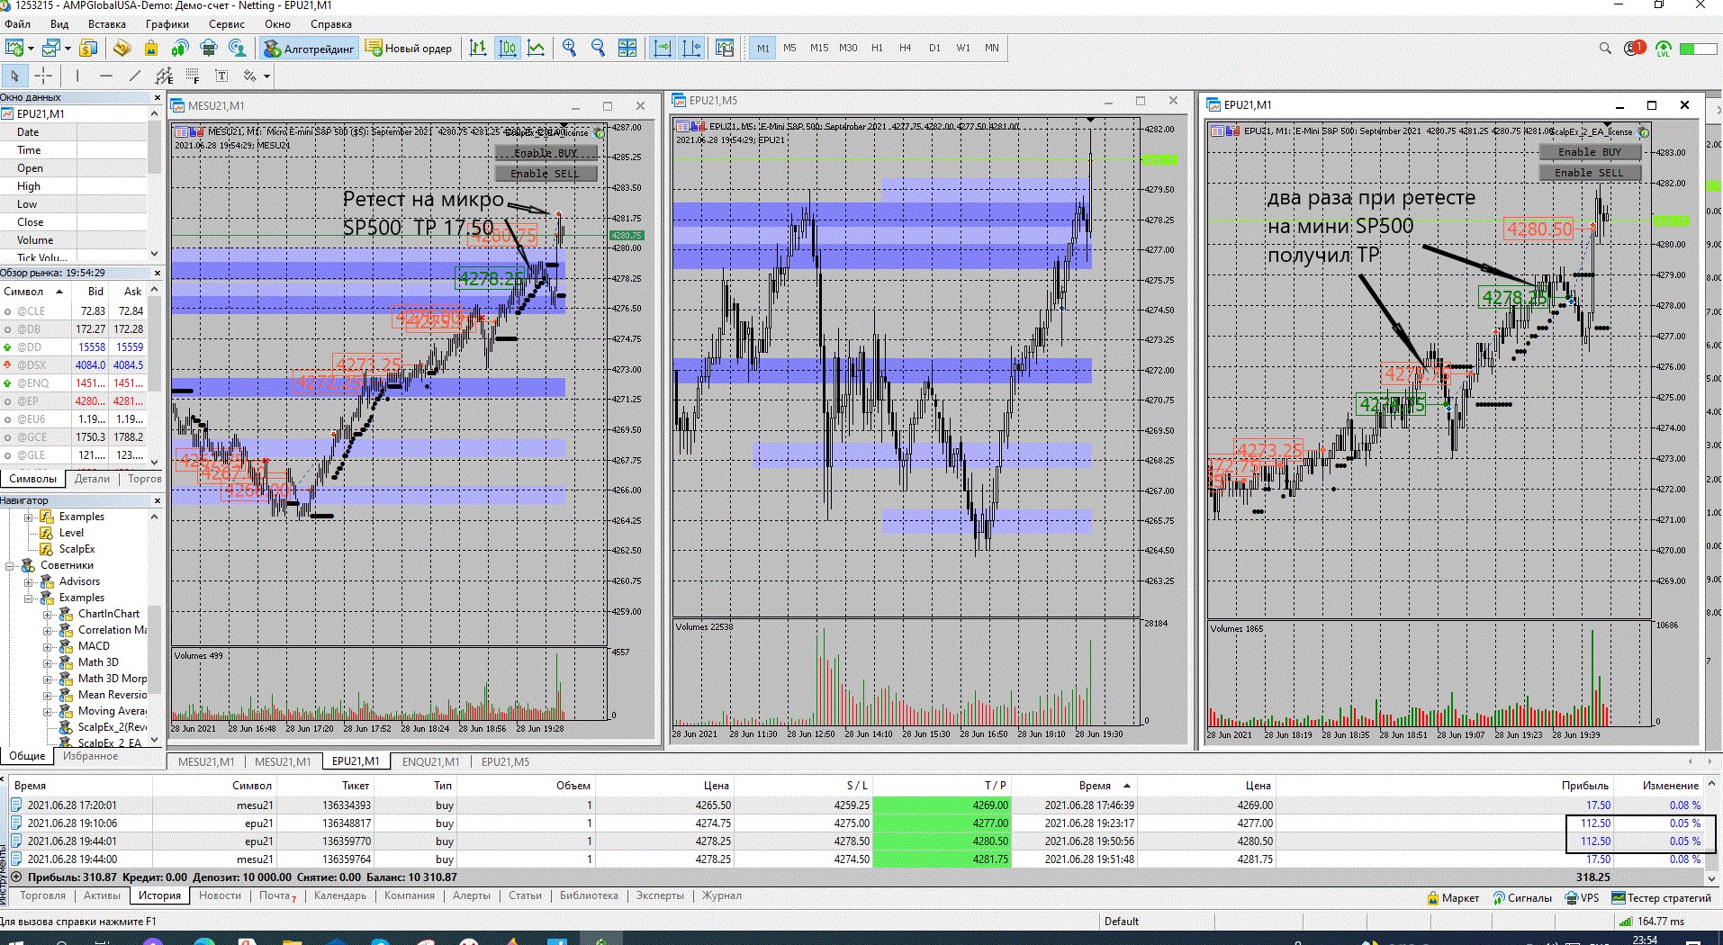The height and width of the screenshot is (945, 1723).
Task: Open the Тестер стратегий link
Action: point(1662,898)
